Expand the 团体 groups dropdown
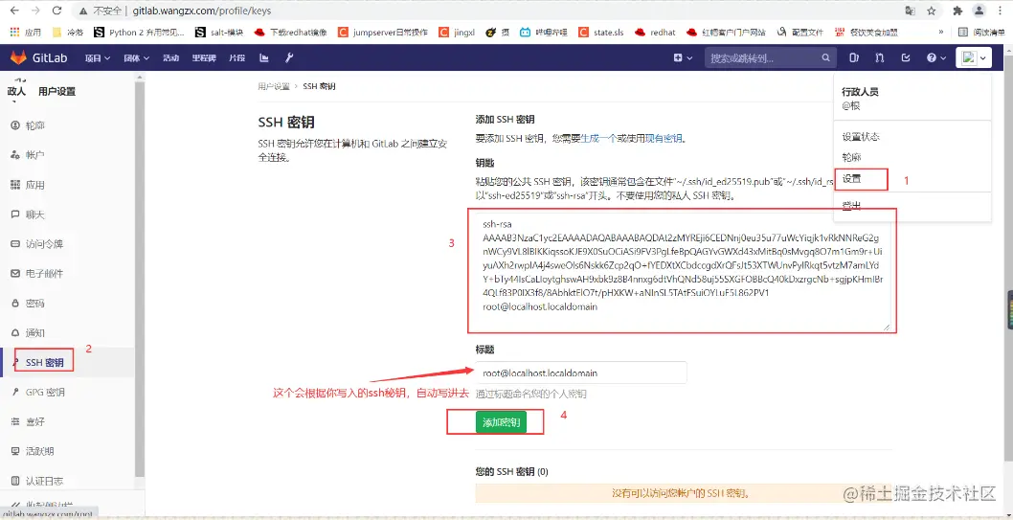The height and width of the screenshot is (520, 1013). (x=136, y=57)
